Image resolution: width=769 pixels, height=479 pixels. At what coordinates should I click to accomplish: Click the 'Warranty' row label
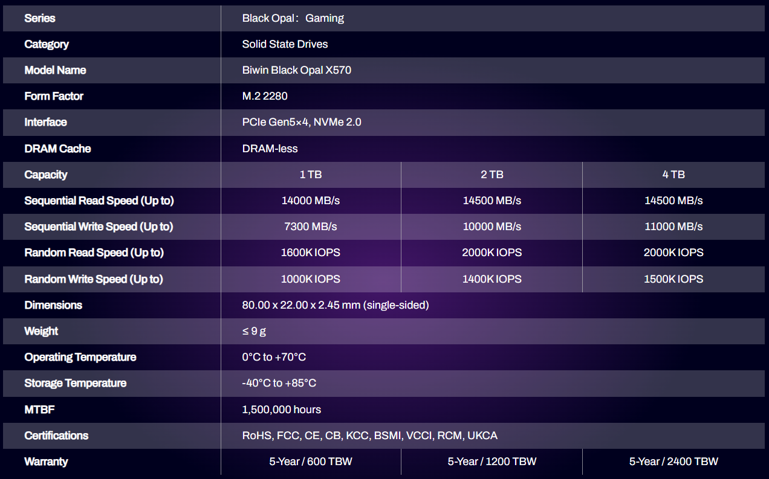[46, 461]
